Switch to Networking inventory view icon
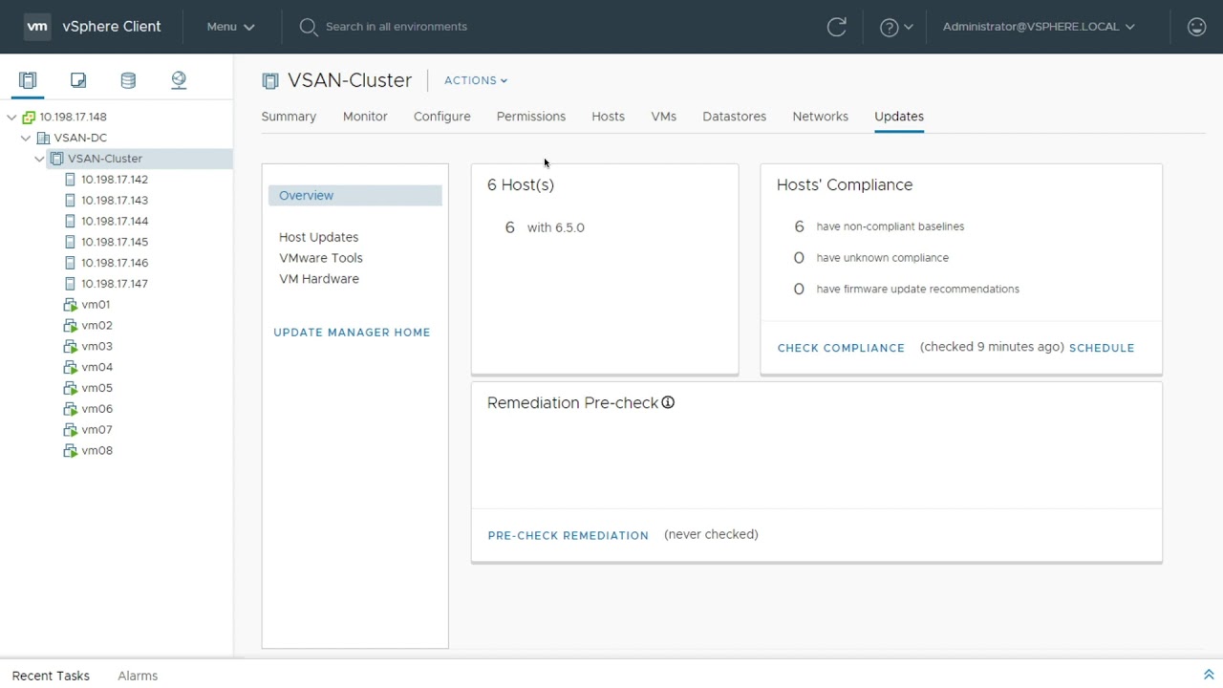Viewport: 1223px width, 688px height. [x=179, y=80]
